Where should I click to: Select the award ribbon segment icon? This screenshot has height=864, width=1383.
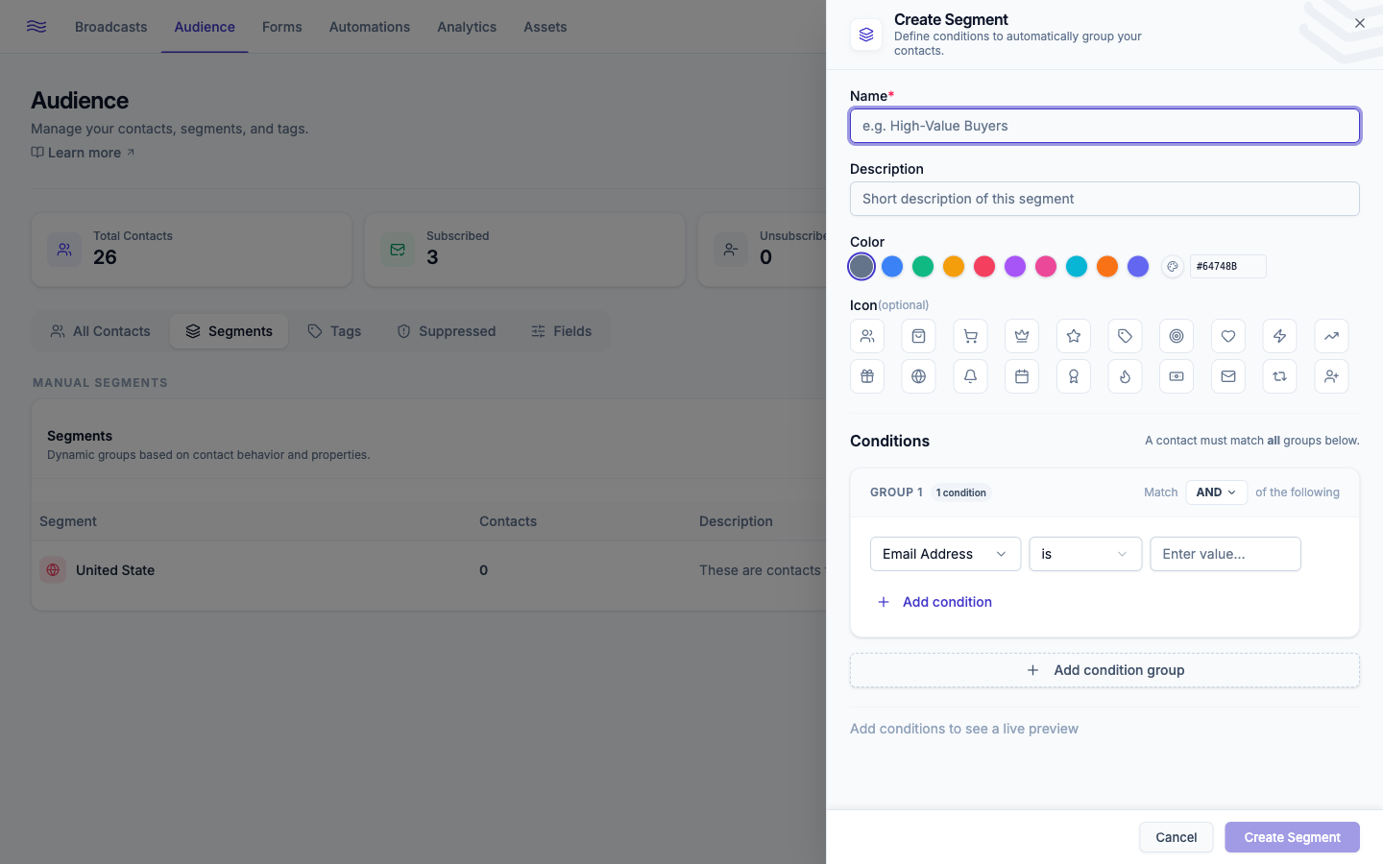pos(1074,376)
